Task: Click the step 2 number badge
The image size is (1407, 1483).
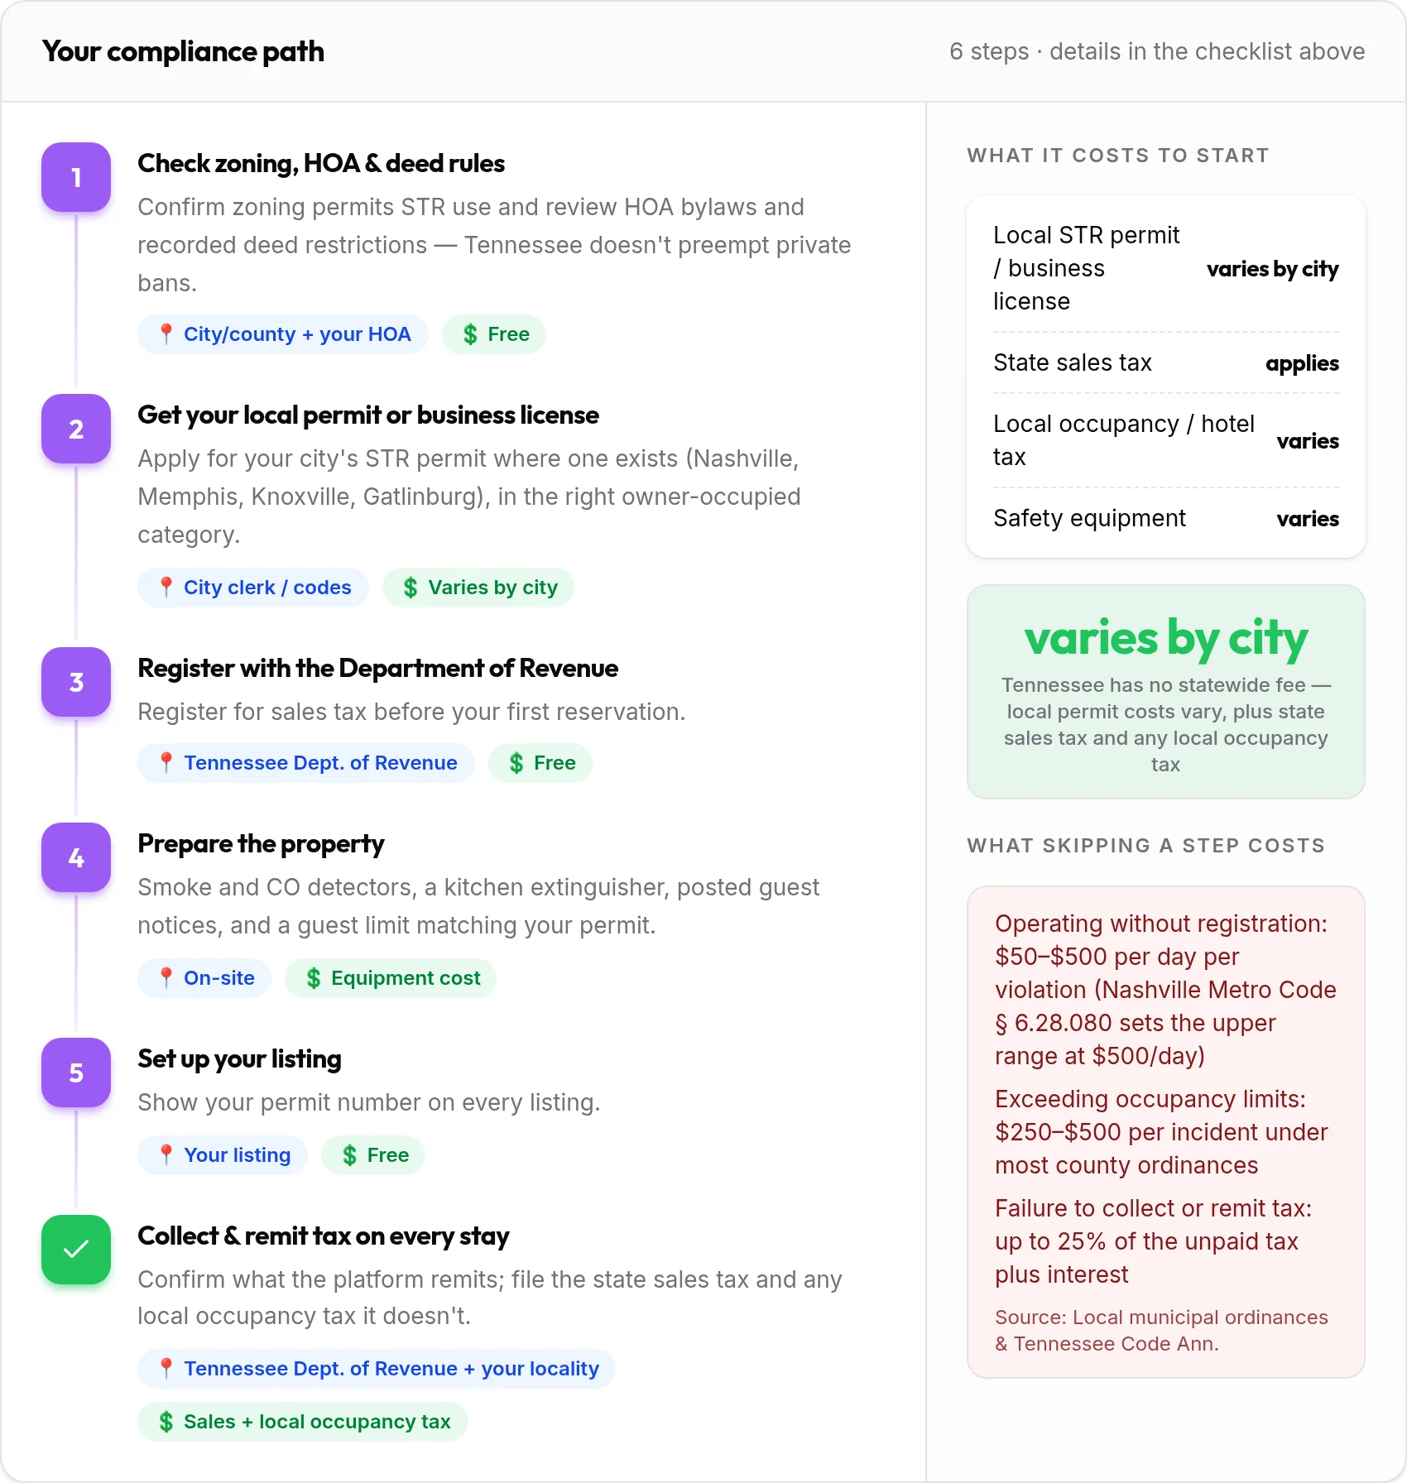Action: tap(76, 429)
